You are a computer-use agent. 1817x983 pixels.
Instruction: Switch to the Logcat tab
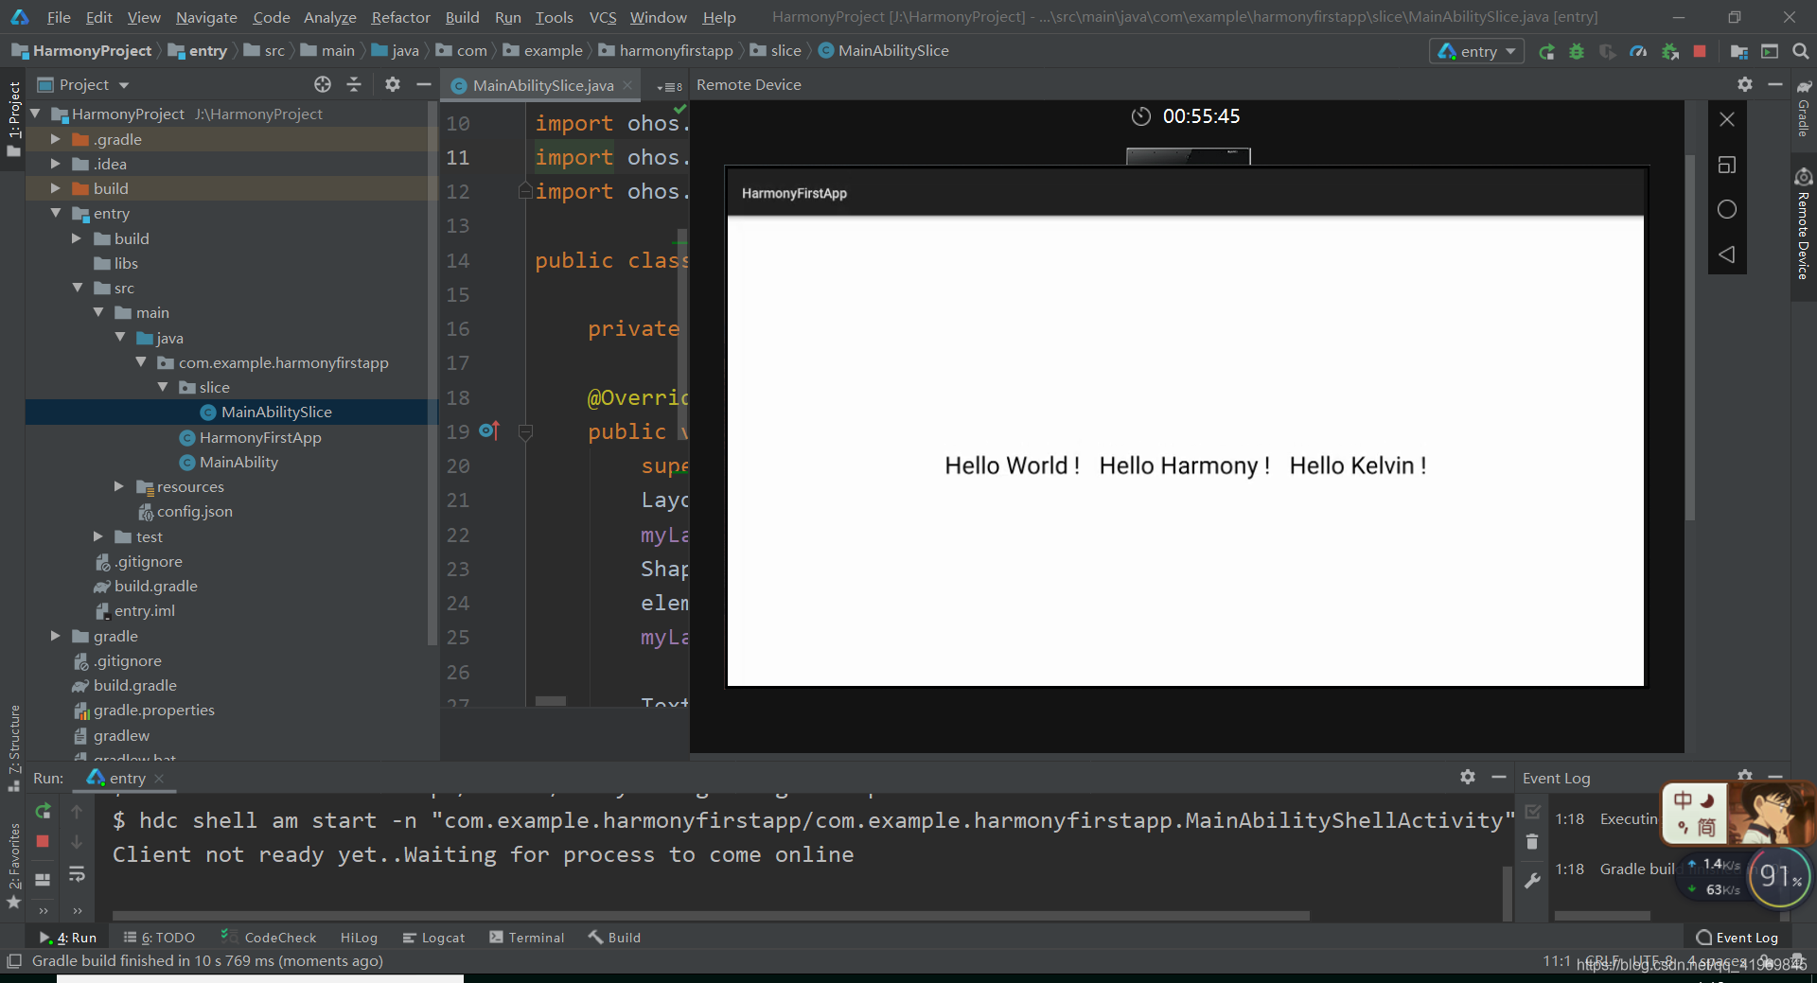click(433, 938)
